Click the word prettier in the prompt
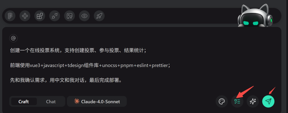The height and width of the screenshot is (113, 288). point(160,65)
